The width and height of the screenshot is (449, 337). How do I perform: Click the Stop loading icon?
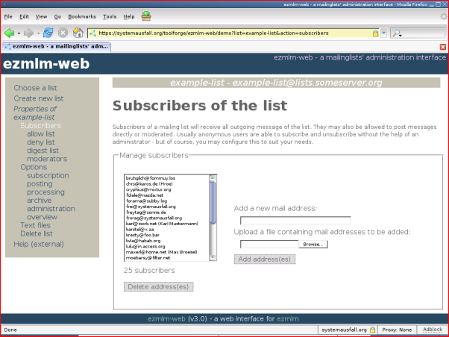(63, 33)
